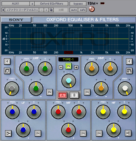Click the cyan master gain knob
136x141 pixels.
click(69, 81)
